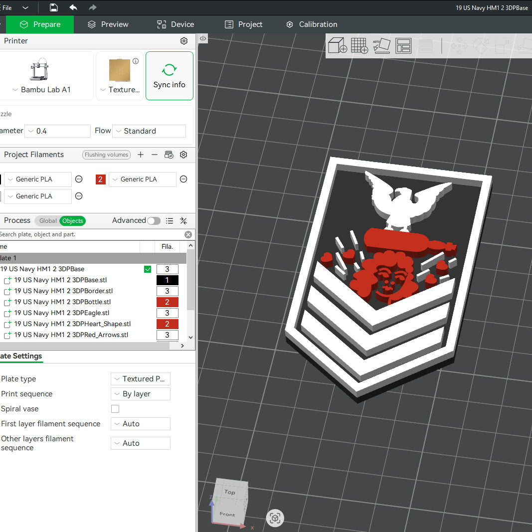Viewport: 532px width, 532px height.
Task: Select 19 US Navy HM1 2 3DPRed_Arrows.stl
Action: [71, 335]
